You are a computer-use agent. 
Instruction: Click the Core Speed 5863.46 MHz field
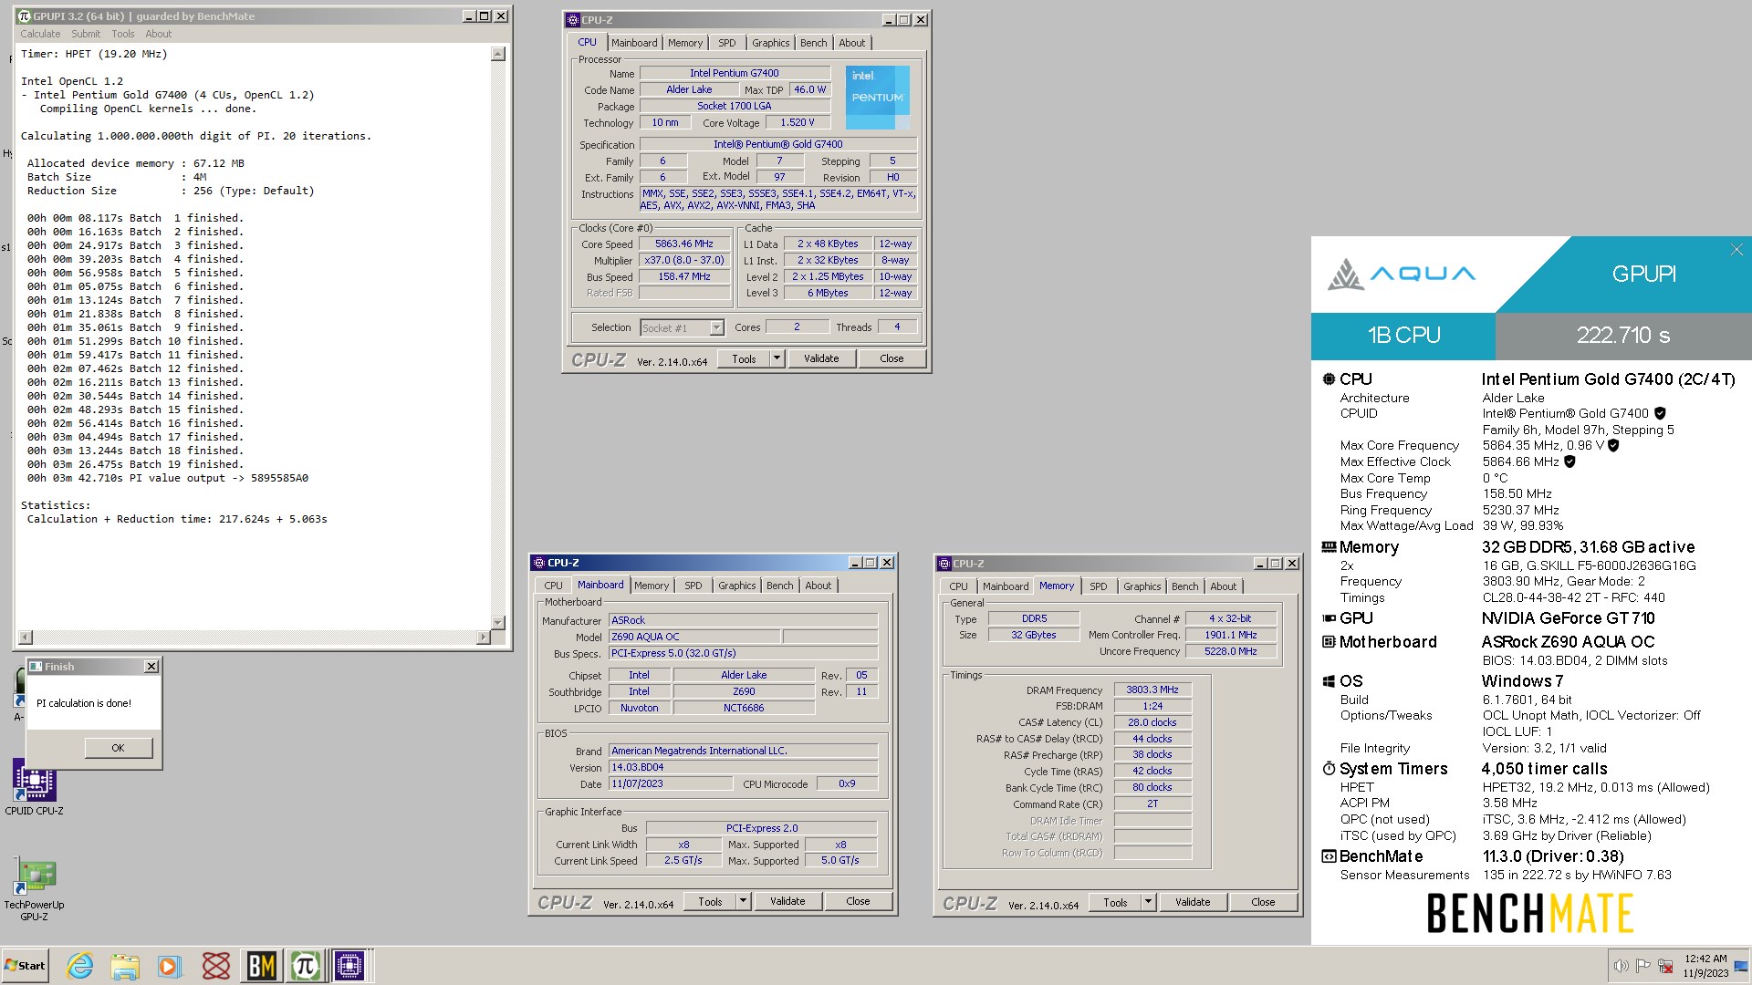(684, 244)
